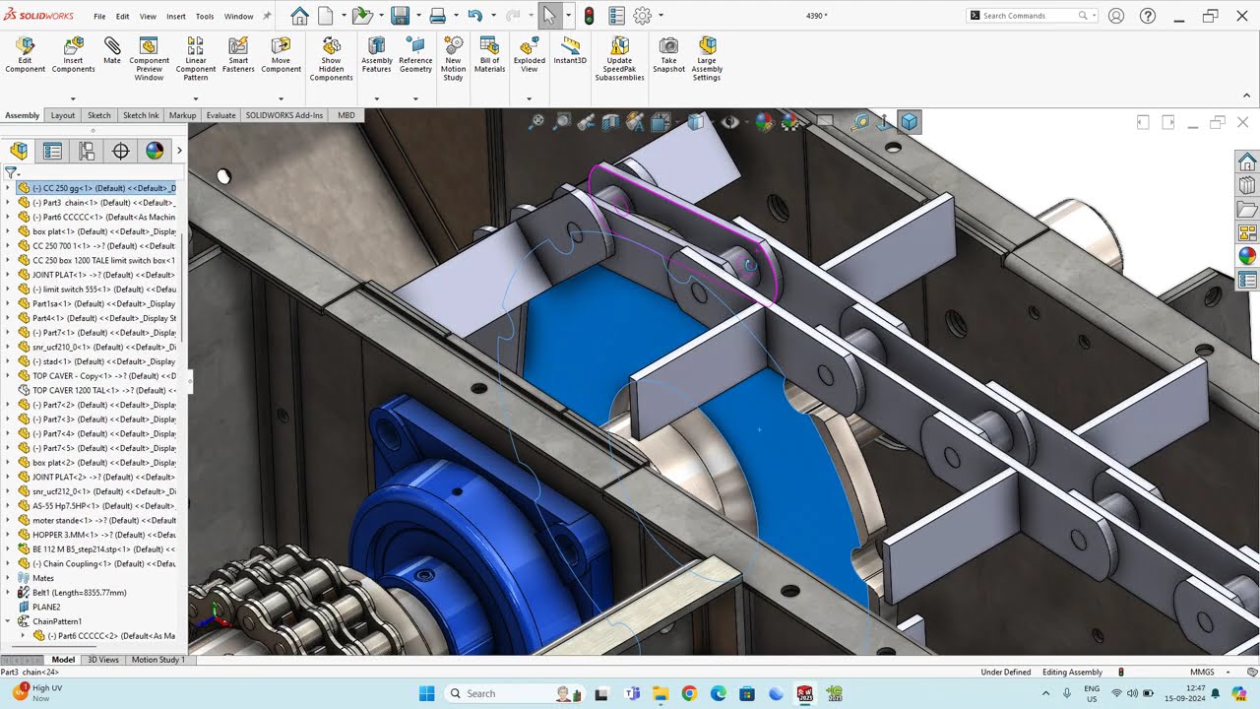Click the Save icon in the top bar
Image resolution: width=1260 pixels, height=709 pixels.
pos(400,16)
